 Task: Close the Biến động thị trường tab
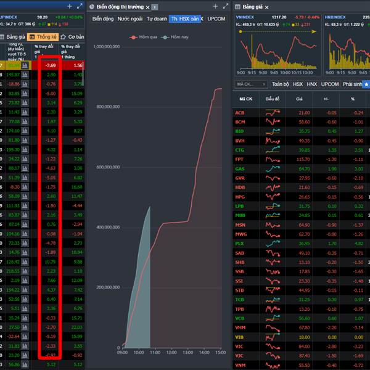(147, 7)
